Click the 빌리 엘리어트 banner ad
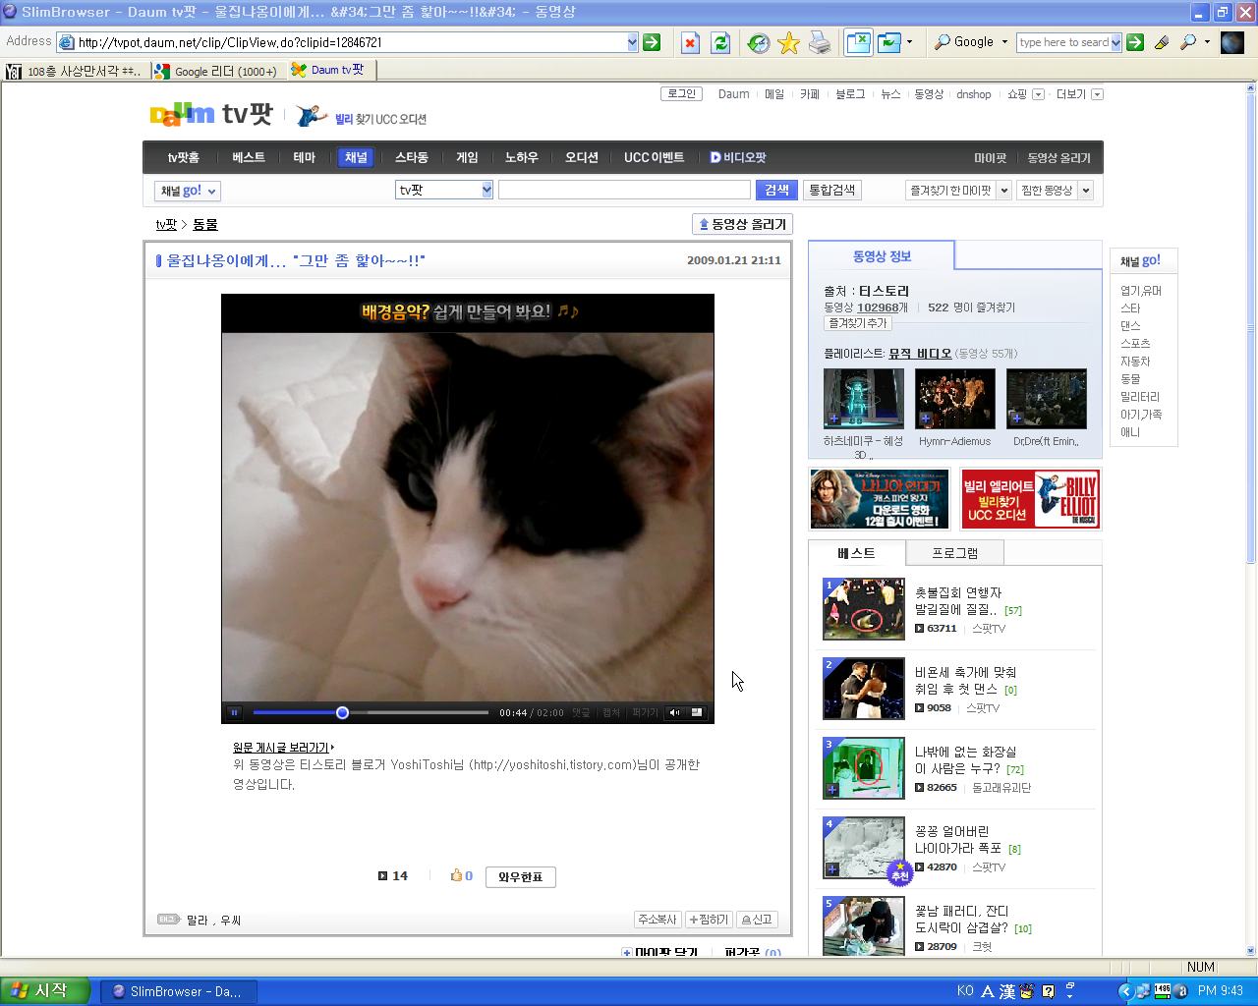This screenshot has width=1258, height=1006. pos(1030,499)
